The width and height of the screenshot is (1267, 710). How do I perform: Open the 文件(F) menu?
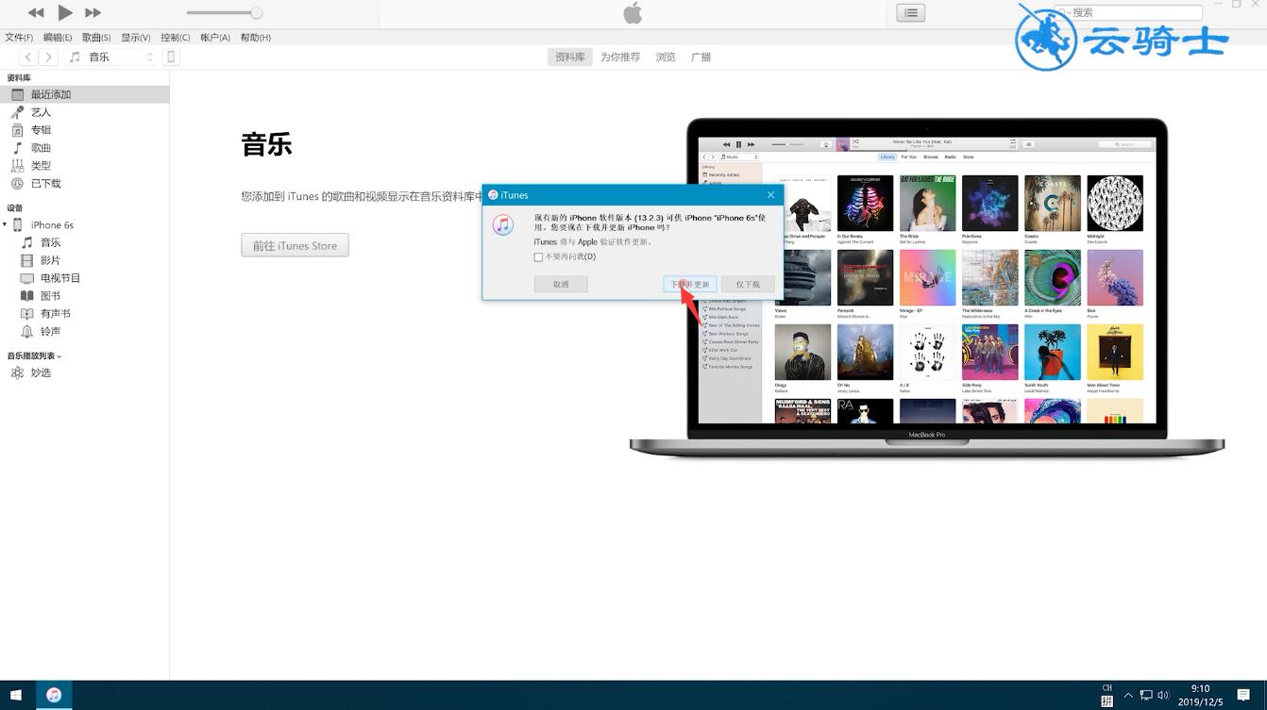[19, 38]
